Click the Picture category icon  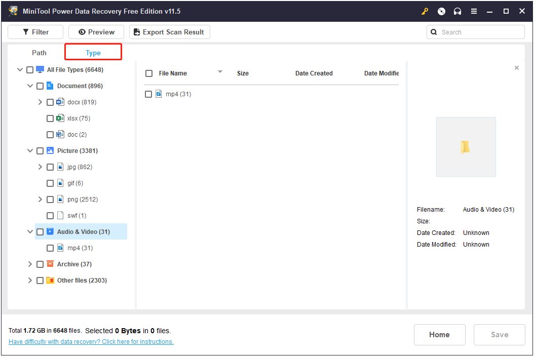[x=50, y=150]
